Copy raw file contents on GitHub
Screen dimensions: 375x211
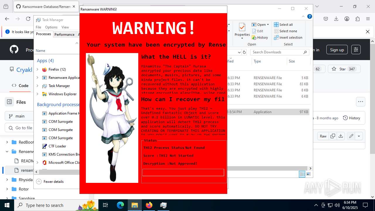[333, 136]
